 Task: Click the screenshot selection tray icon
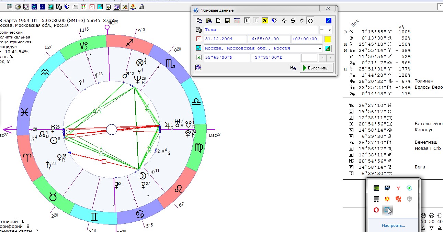387,210
